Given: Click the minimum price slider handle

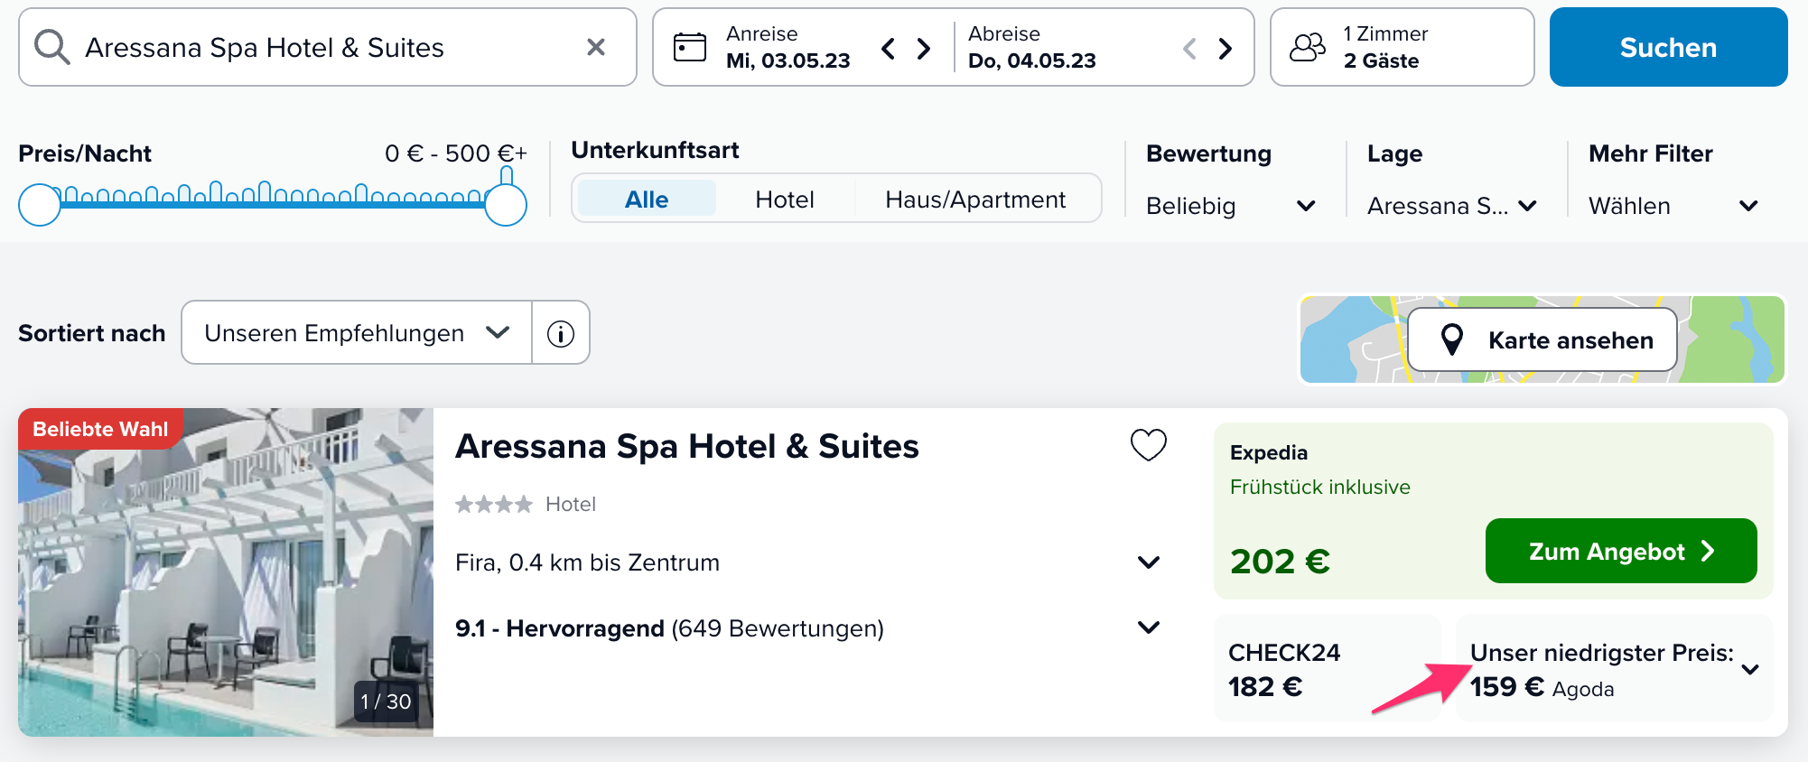Looking at the screenshot, I should (x=40, y=205).
